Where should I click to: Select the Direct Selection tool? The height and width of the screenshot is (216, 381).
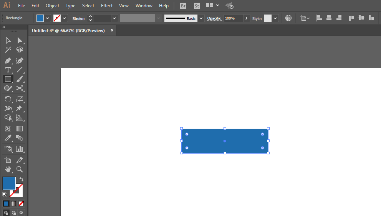point(20,41)
